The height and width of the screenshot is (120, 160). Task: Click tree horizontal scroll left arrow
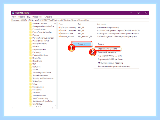(x=12, y=108)
